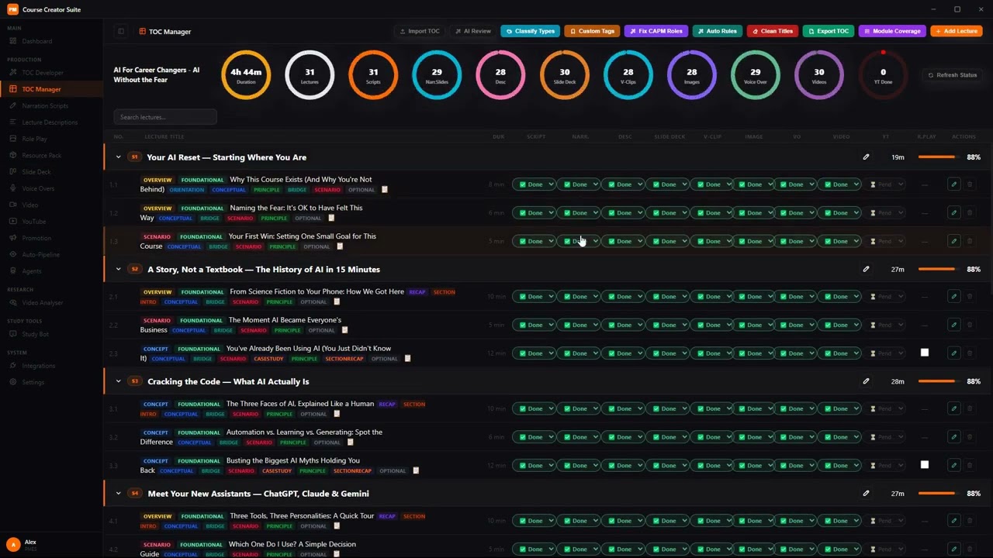Go to Narration Scripts in the sidebar
This screenshot has width=993, height=558.
(51, 105)
